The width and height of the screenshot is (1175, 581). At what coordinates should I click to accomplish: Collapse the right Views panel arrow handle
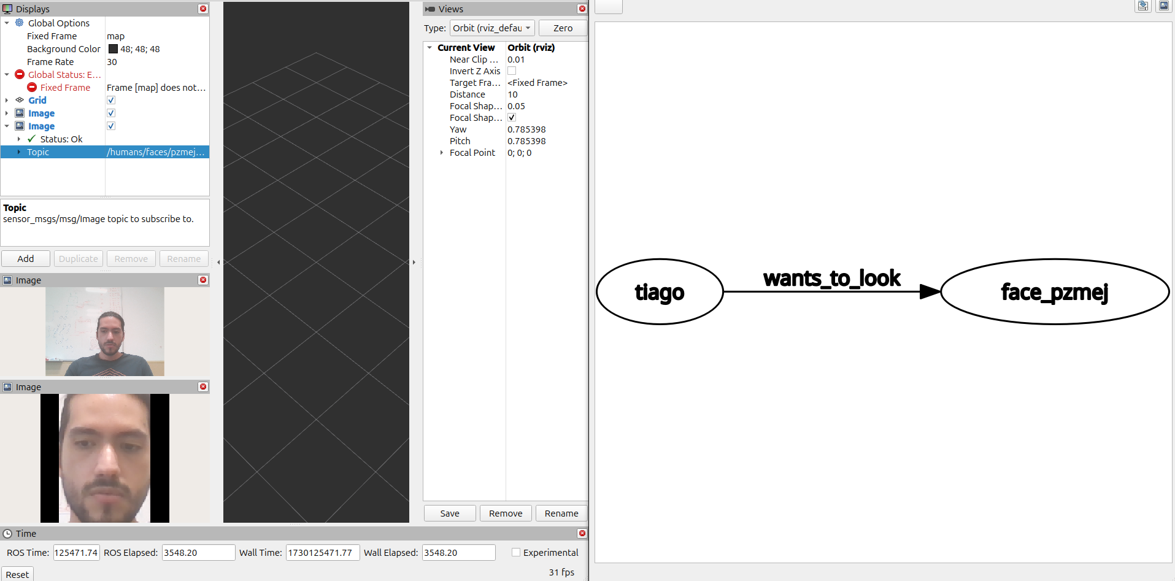tap(414, 262)
